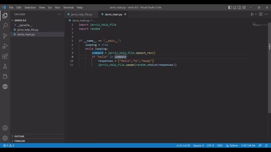Viewport: 271px width, 152px height.
Task: Click Ln 9, Col 30 cursor position
Action: pos(183,145)
